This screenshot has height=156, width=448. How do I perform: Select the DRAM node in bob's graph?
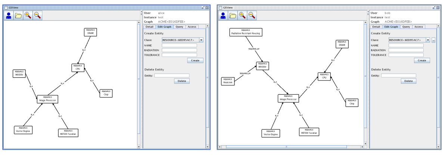(x=342, y=45)
